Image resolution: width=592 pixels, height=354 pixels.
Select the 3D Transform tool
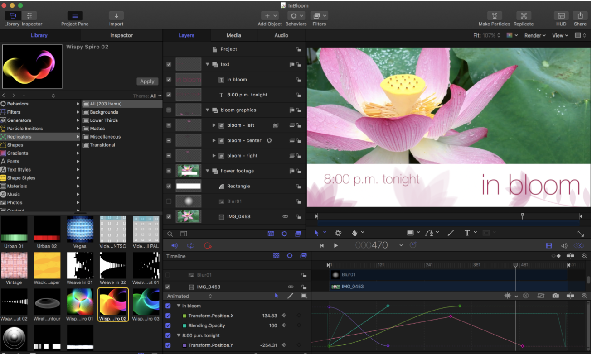(x=338, y=233)
